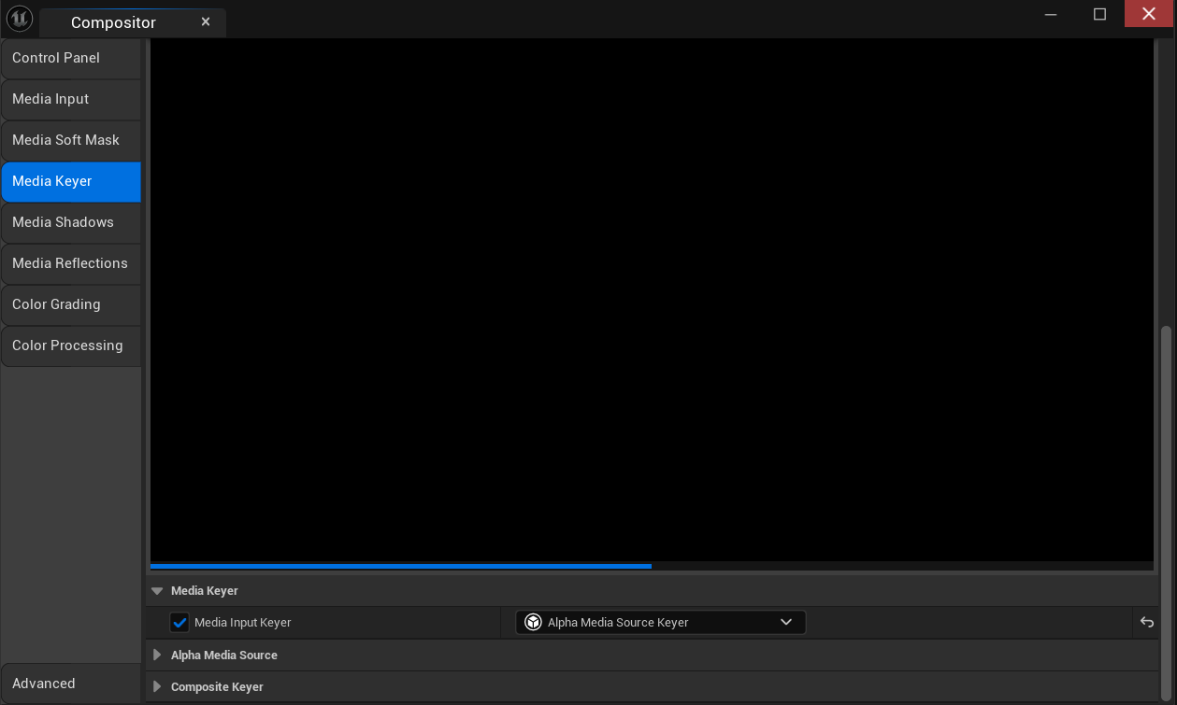Open the Alpha Media Source Keyer dropdown
The height and width of the screenshot is (705, 1177).
click(x=660, y=623)
